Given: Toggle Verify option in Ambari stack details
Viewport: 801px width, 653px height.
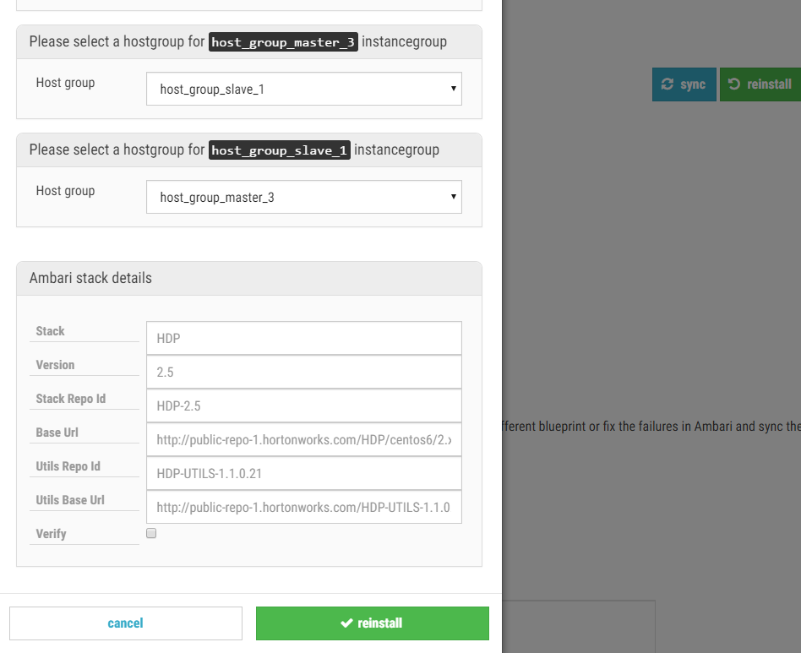Looking at the screenshot, I should click(x=150, y=532).
